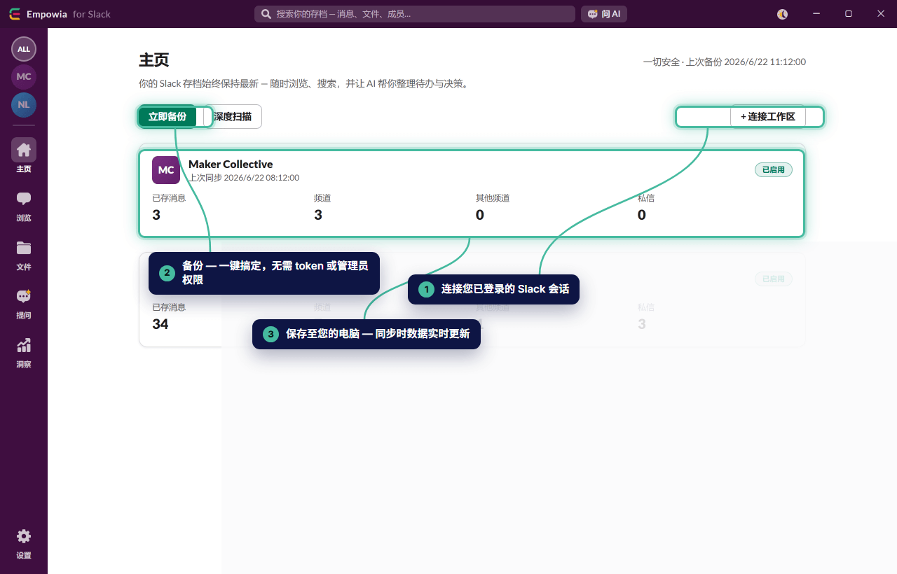Open the 文件 folder icon

[x=24, y=248]
